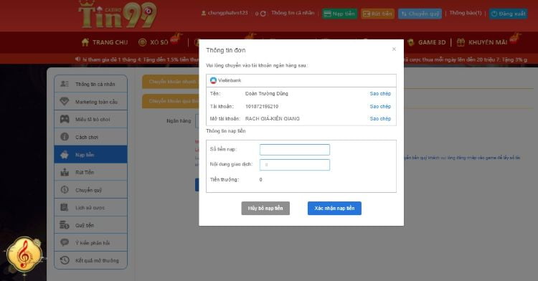This screenshot has height=281, width=538.
Task: Click branch text RẠCH GIÁ-KIÊN GIANG
Action: point(273,118)
